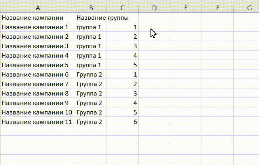This screenshot has height=165, width=259.
Task: Select number 6 cell in column C
Action: (x=122, y=122)
